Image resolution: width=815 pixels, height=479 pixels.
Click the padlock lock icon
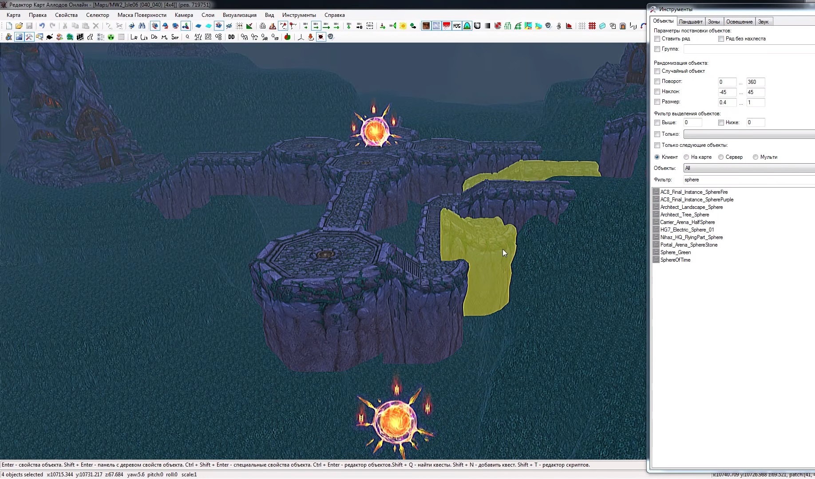coord(262,26)
